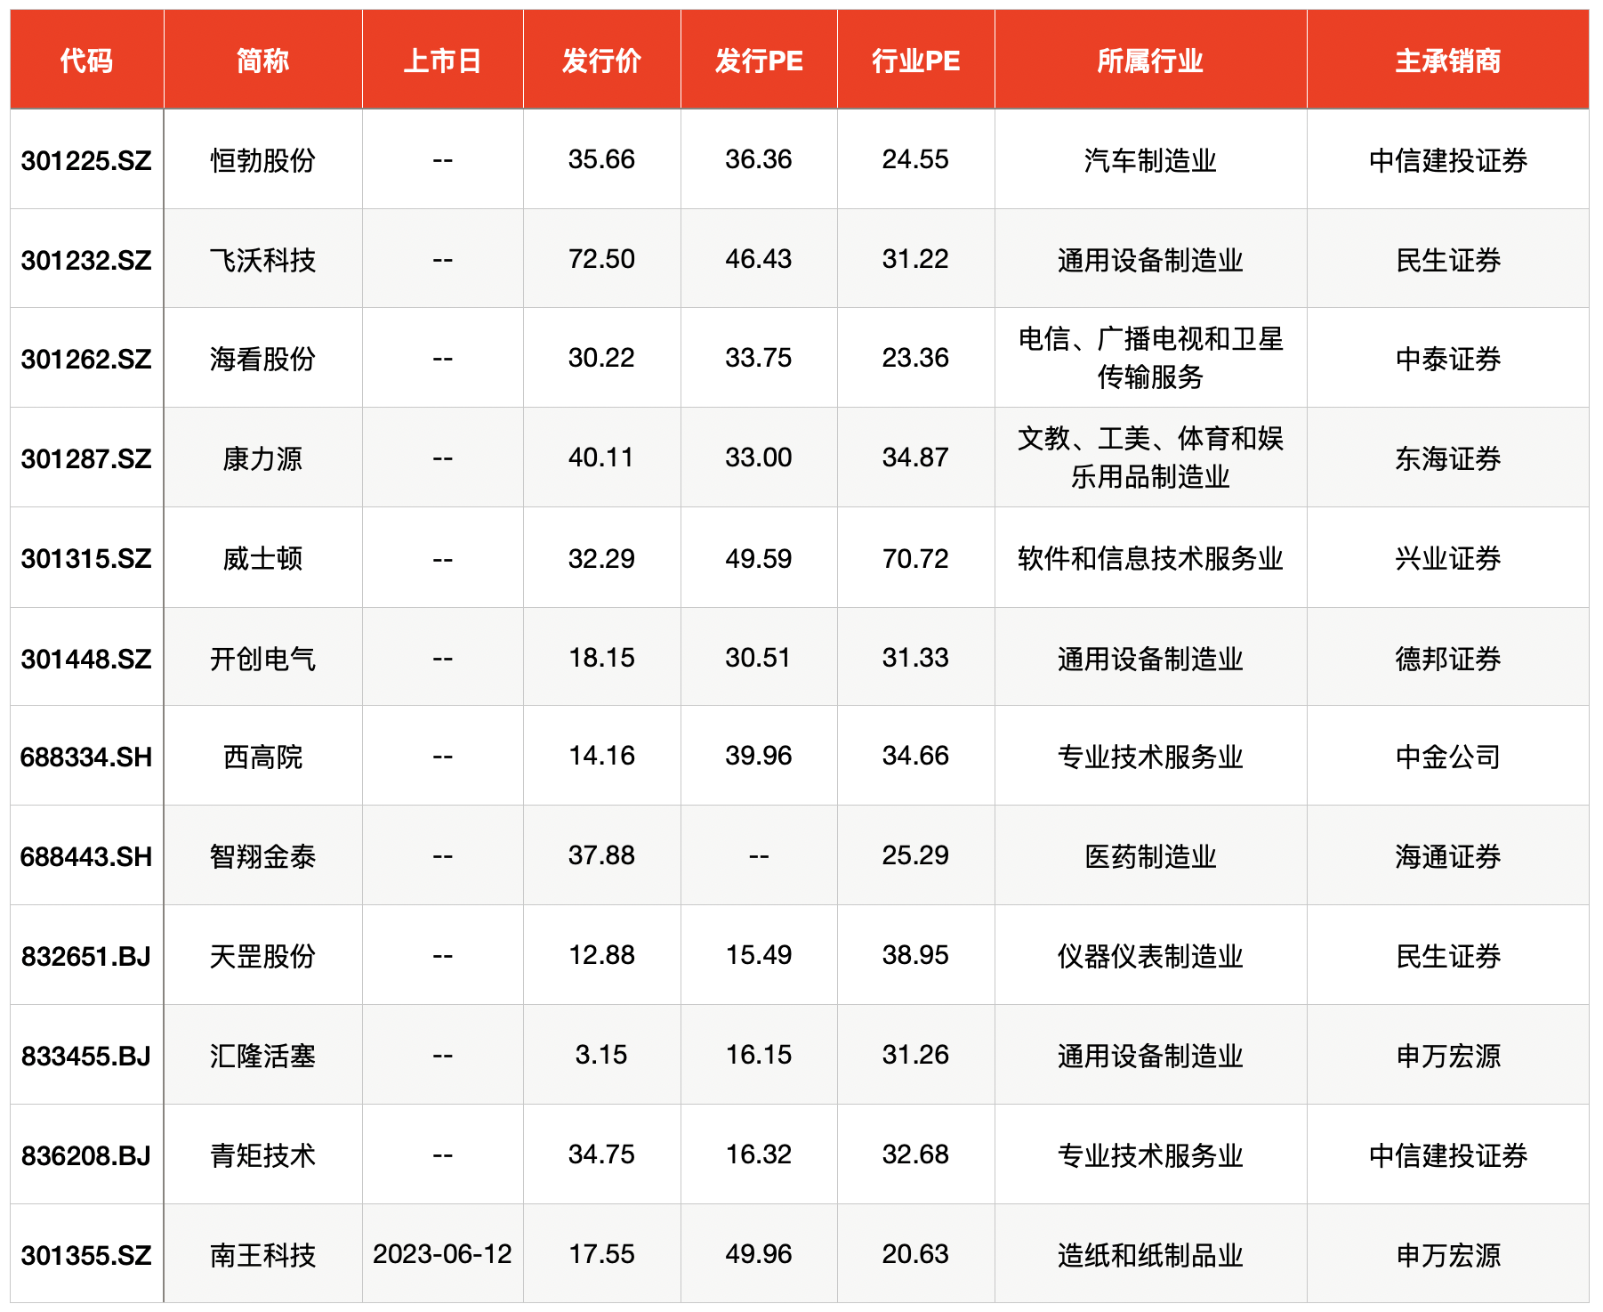This screenshot has height=1312, width=1603.
Task: Click the underwriter 中泰证券
Action: [1447, 359]
